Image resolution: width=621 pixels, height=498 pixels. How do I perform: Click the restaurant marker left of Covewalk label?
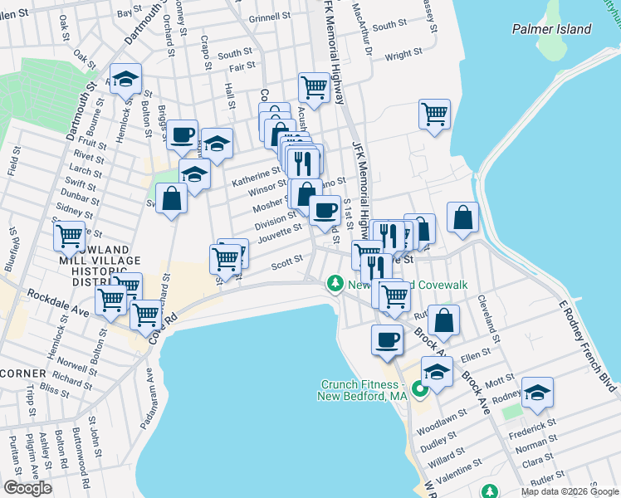pyautogui.click(x=377, y=268)
